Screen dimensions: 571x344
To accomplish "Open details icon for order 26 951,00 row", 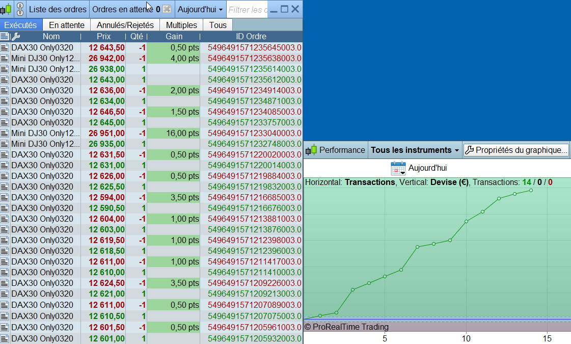I will point(5,133).
